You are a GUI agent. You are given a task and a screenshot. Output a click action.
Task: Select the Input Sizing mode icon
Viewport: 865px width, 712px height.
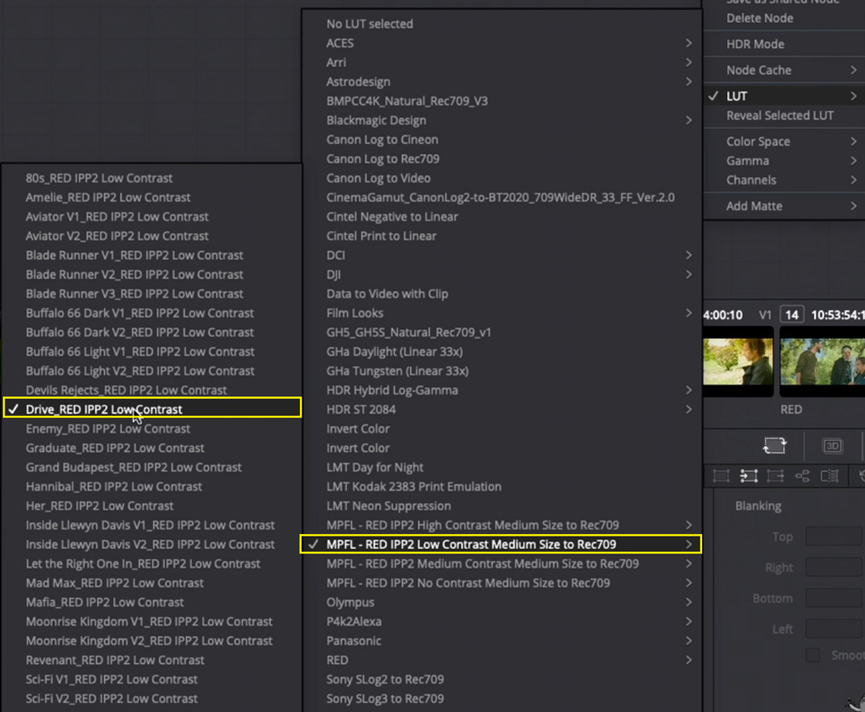click(x=748, y=475)
